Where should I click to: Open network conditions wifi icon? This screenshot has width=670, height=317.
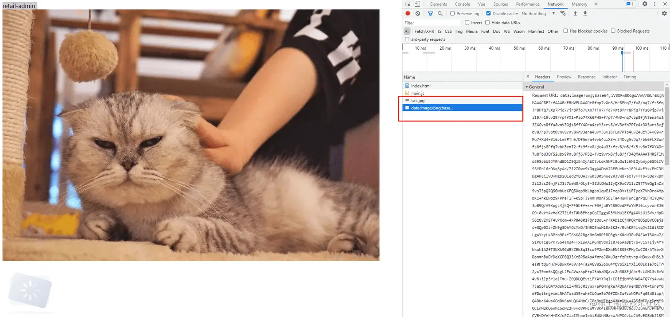pos(563,13)
